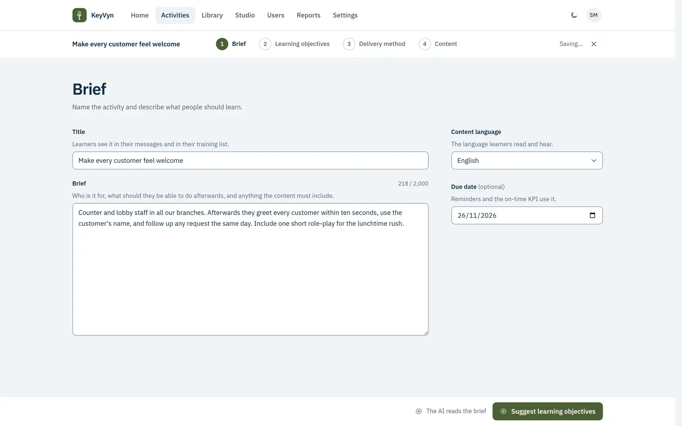The image size is (682, 426).
Task: Open the due date calendar picker icon
Action: pos(592,215)
